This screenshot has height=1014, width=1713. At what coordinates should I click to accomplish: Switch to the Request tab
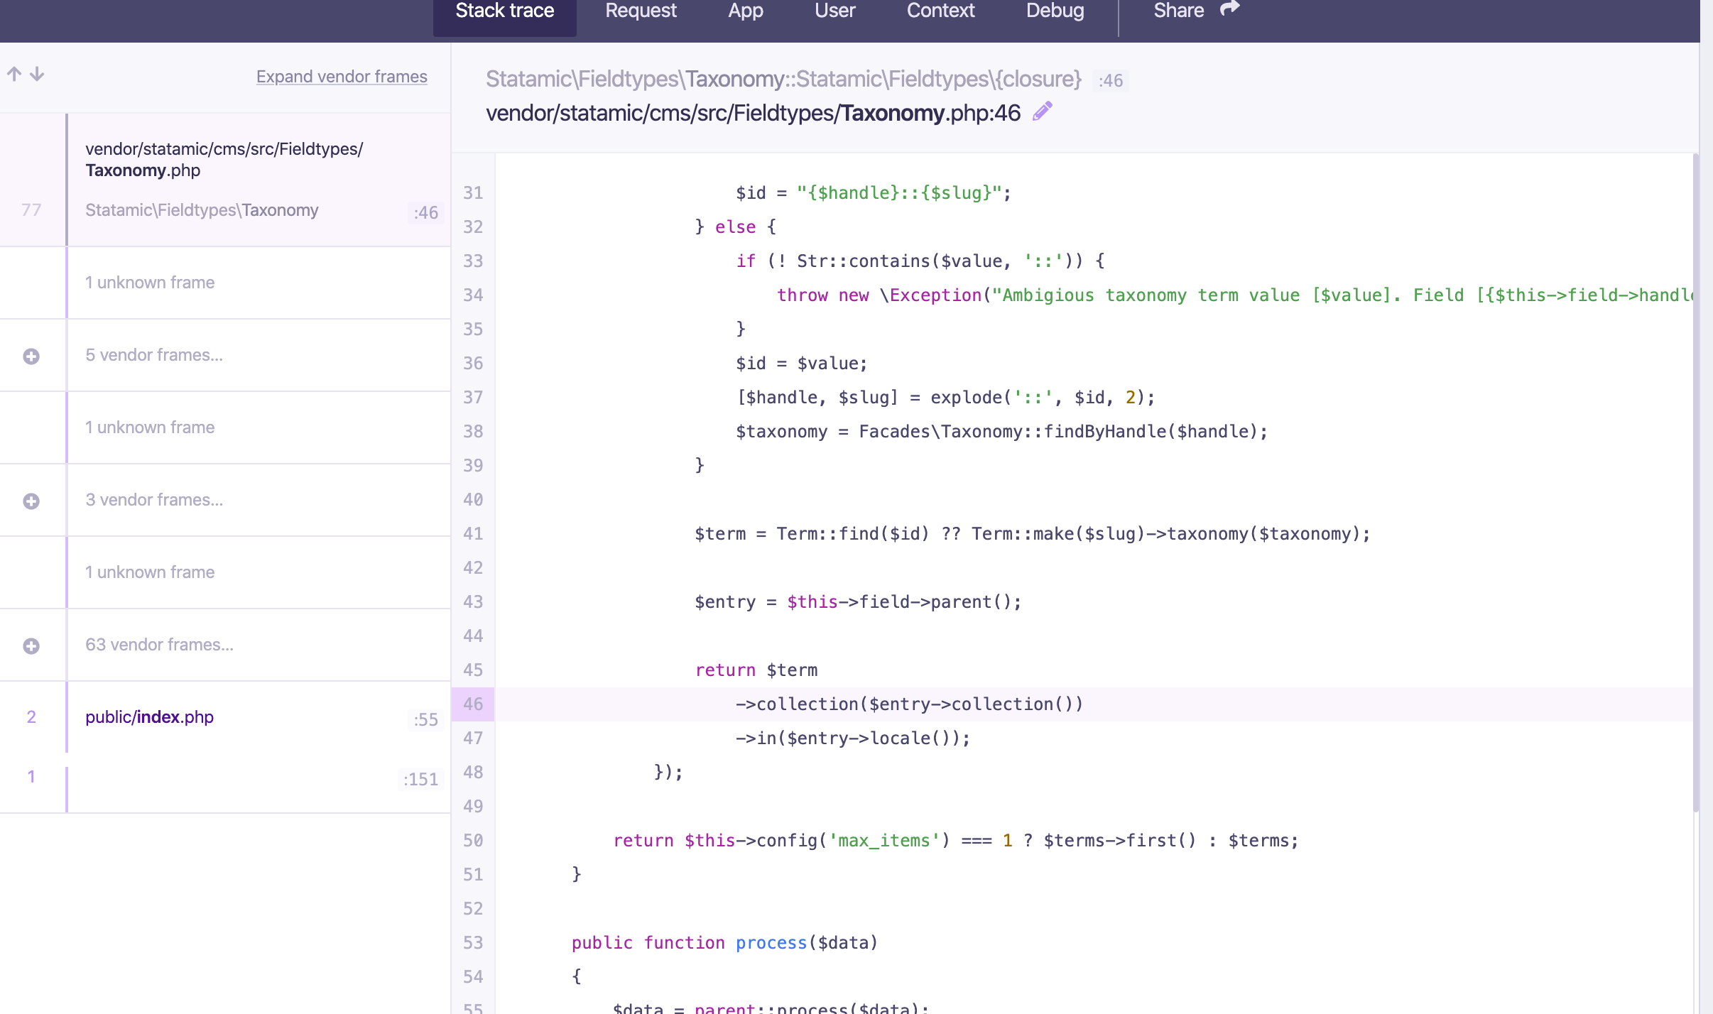pos(640,11)
